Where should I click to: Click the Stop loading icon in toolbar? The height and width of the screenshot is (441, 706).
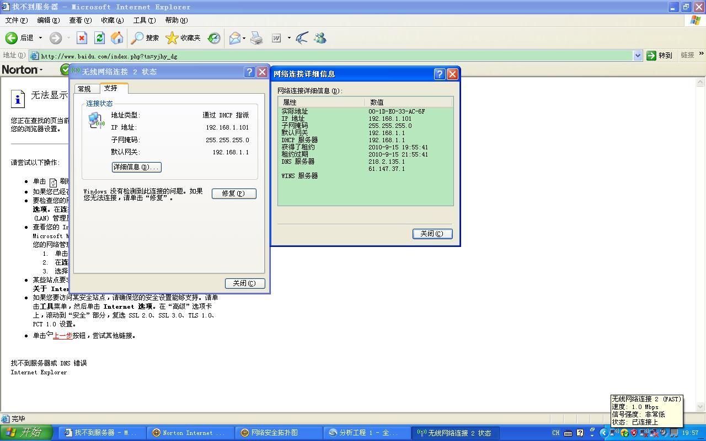(82, 38)
